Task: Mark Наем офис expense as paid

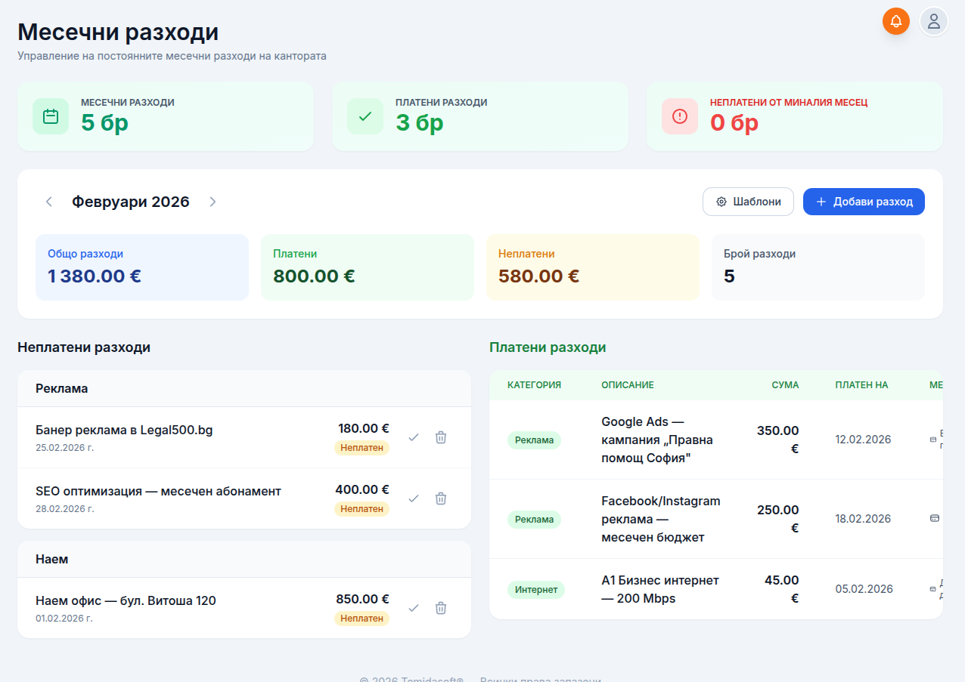Action: 414,608
